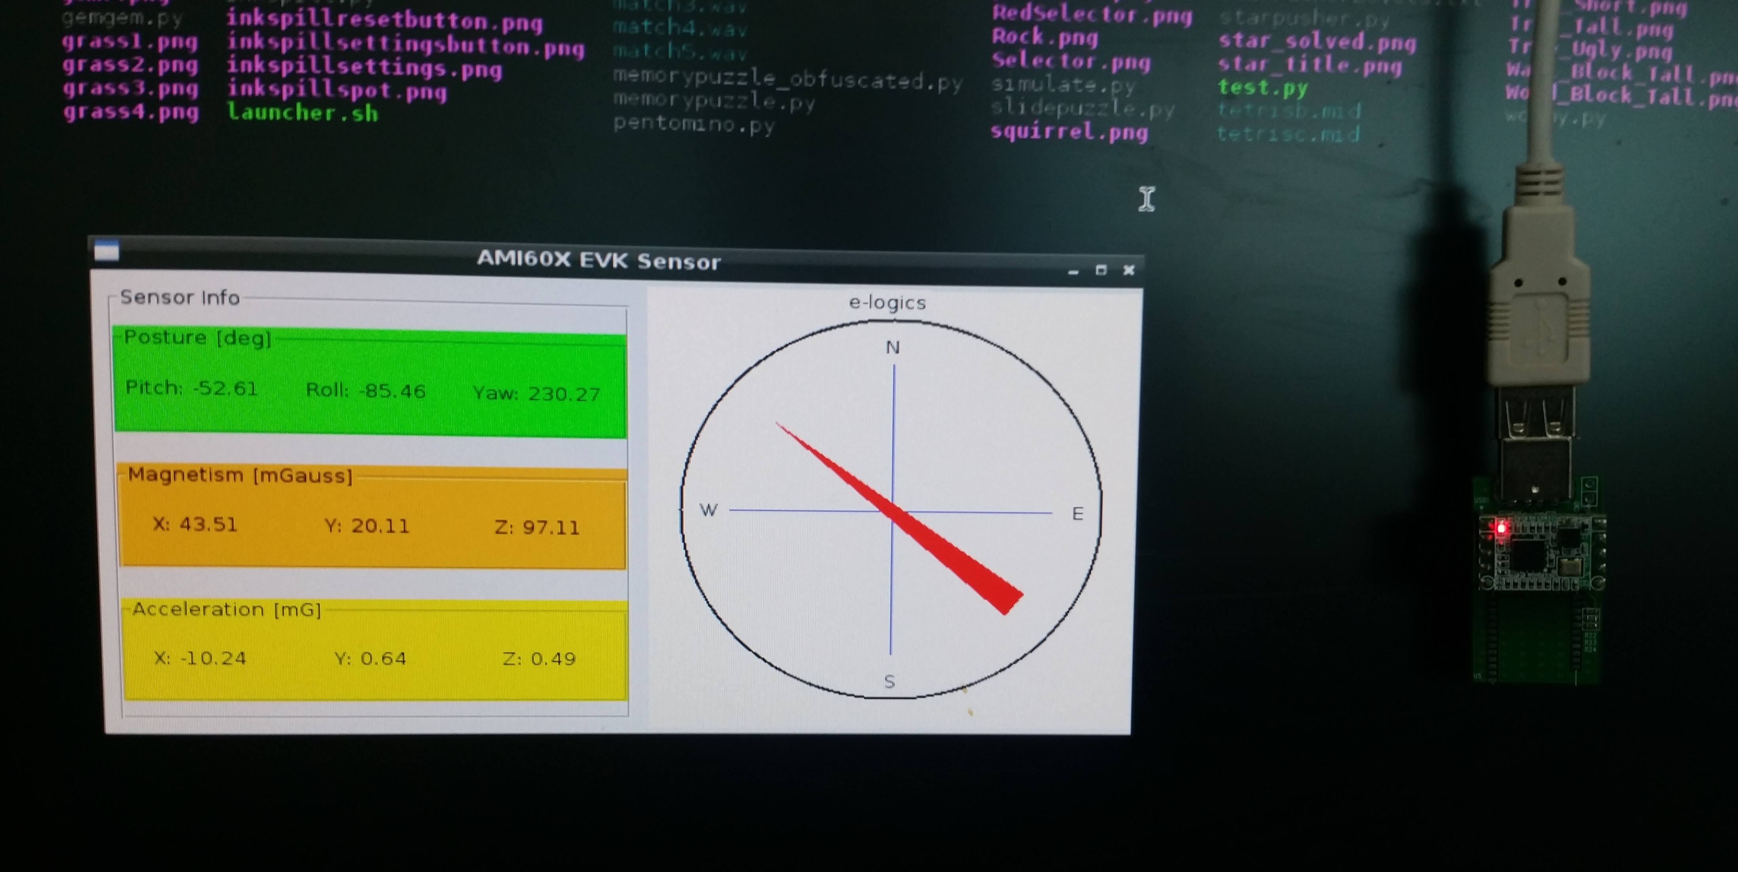Screen dimensions: 1738x872
Task: Click the AMI60X EVK Sensor window menu icon
Action: tap(106, 252)
